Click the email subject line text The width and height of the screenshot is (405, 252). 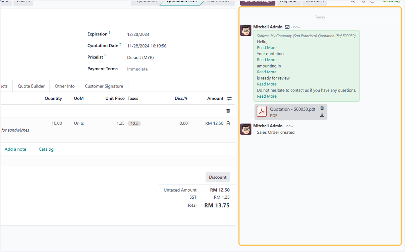[x=306, y=35]
